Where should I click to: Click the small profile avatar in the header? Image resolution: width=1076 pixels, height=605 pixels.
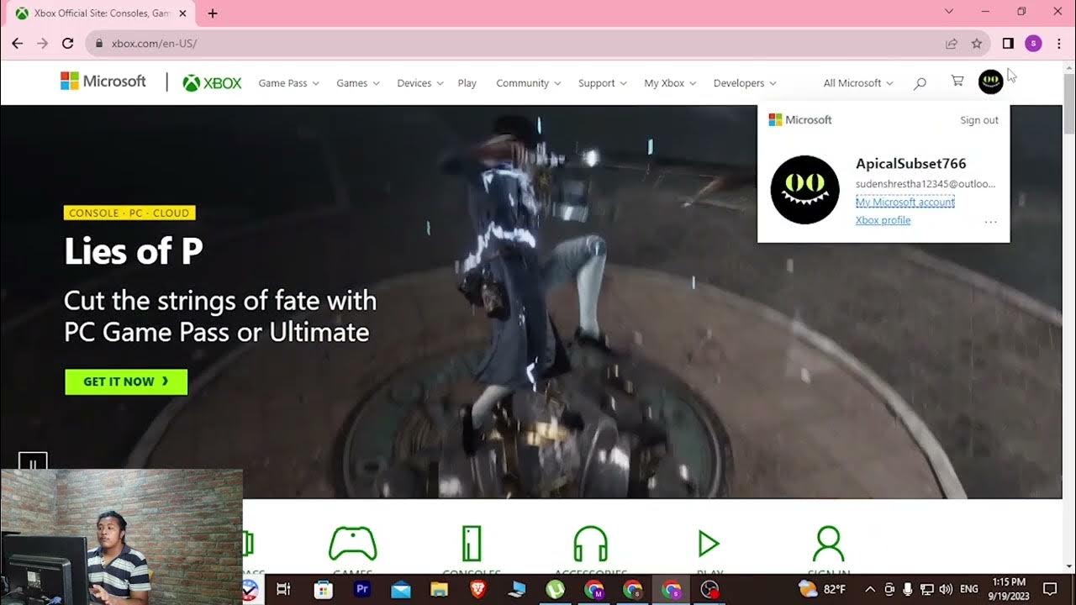[x=991, y=82]
